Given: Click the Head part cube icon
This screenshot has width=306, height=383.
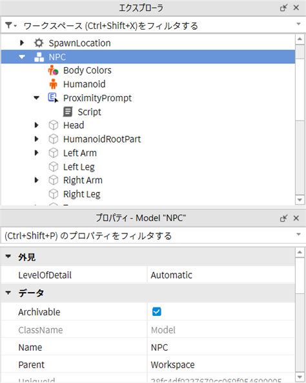Looking at the screenshot, I should point(54,125).
